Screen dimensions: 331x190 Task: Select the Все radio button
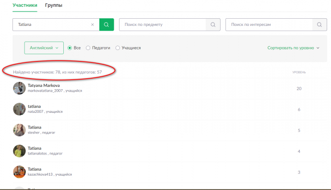click(x=70, y=48)
